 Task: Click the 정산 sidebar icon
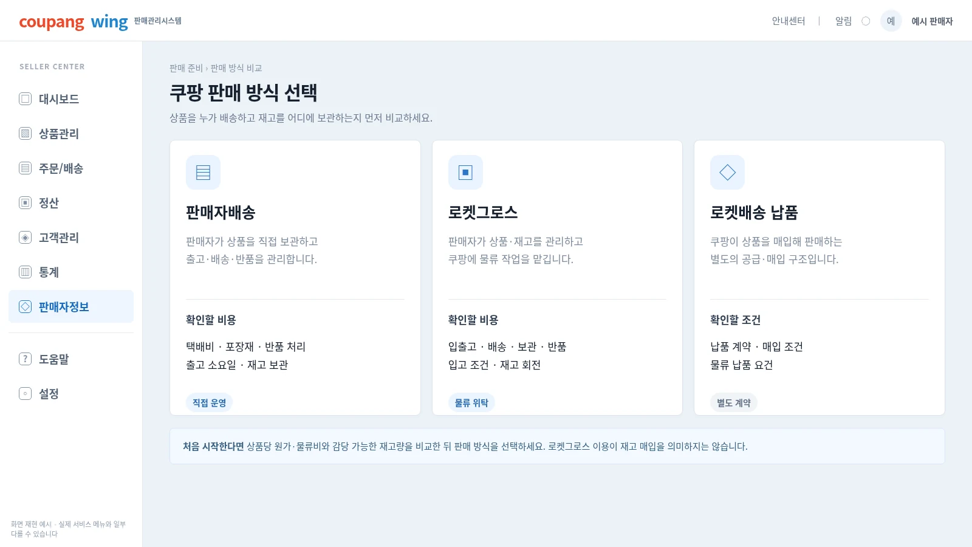[x=25, y=202]
